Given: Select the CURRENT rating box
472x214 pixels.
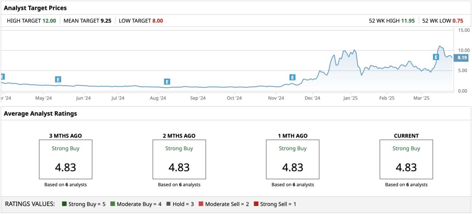Looking at the screenshot, I should click(406, 159).
